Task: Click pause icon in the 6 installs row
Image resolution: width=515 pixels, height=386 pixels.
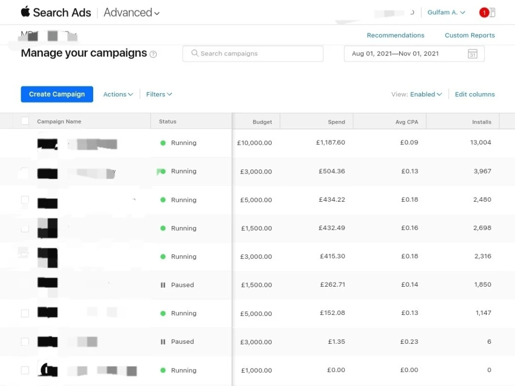Action: click(163, 342)
